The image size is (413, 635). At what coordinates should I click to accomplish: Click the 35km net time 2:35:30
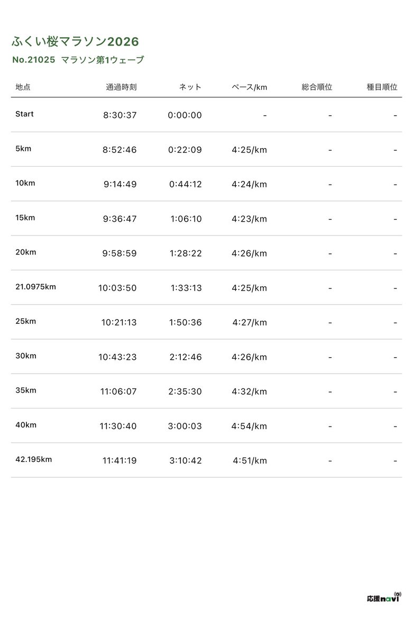[x=186, y=392]
